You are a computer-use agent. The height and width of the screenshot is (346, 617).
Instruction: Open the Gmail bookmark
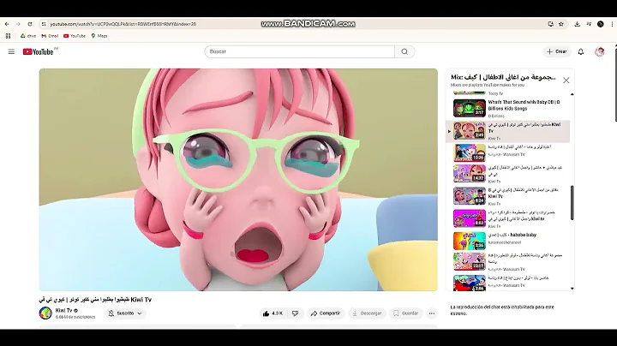[x=50, y=36]
